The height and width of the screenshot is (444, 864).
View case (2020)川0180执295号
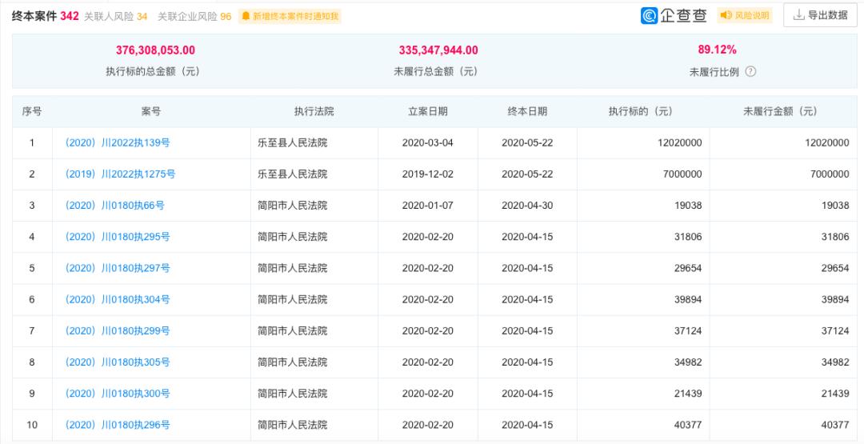118,237
